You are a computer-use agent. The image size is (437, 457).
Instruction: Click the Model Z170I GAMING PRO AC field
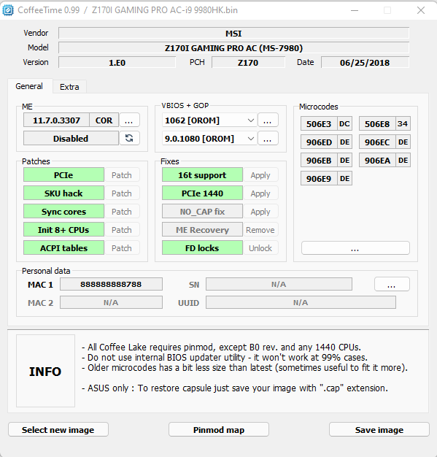[x=233, y=47]
